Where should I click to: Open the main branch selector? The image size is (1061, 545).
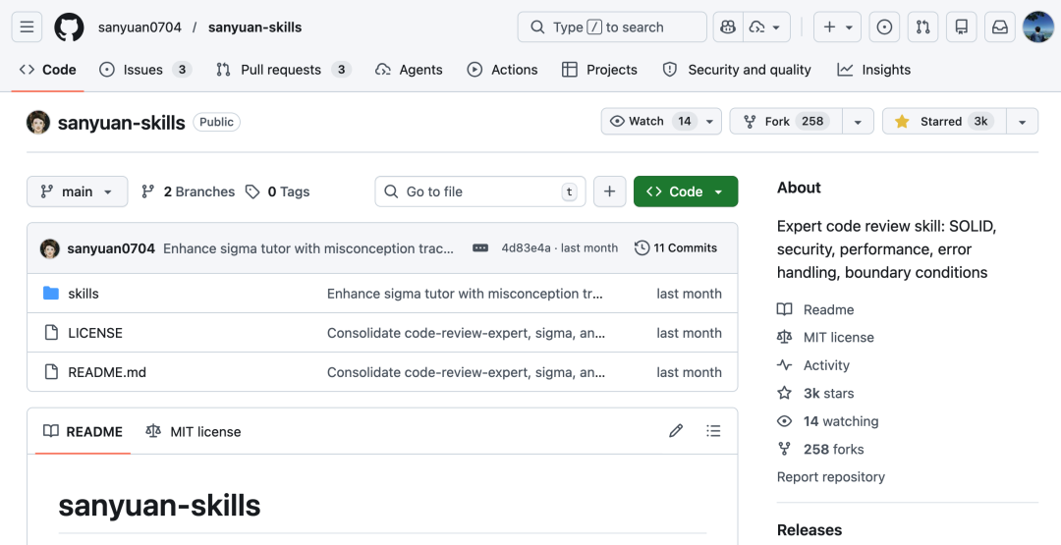[x=78, y=191]
